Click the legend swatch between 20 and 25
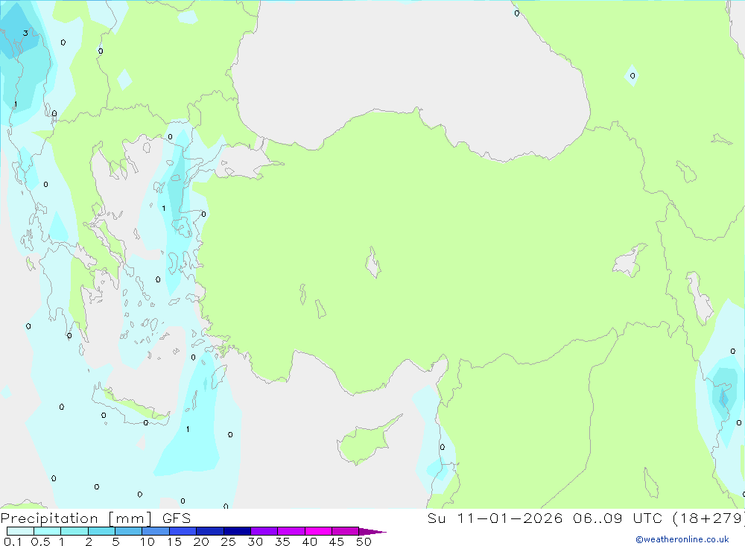 point(210,531)
